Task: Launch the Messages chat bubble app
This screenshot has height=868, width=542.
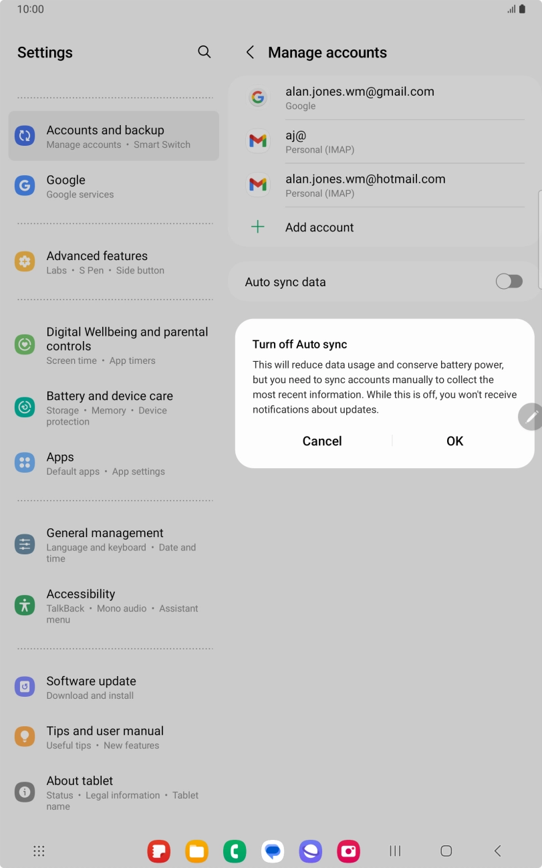Action: (273, 851)
